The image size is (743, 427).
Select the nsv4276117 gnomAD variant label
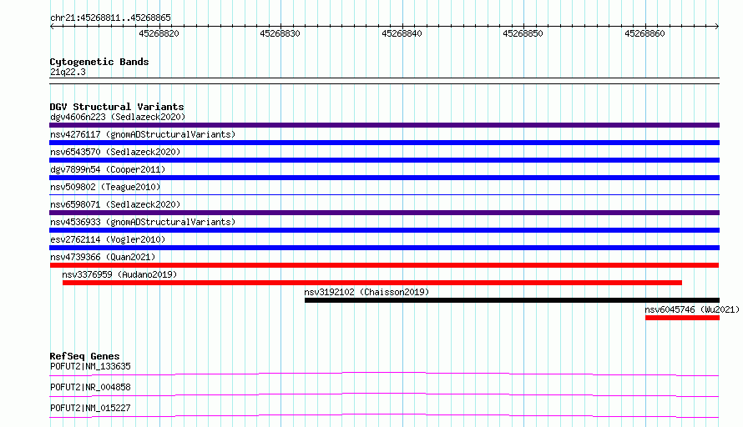[143, 134]
